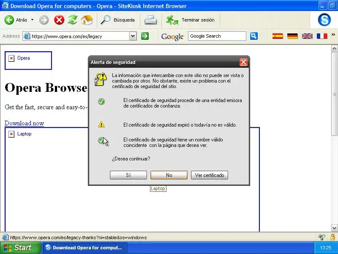Click the green Go arrow button
This screenshot has height=254, width=338.
145,36
